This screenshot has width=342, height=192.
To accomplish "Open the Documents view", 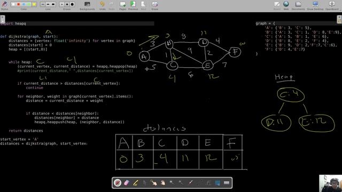I will 298,5.
